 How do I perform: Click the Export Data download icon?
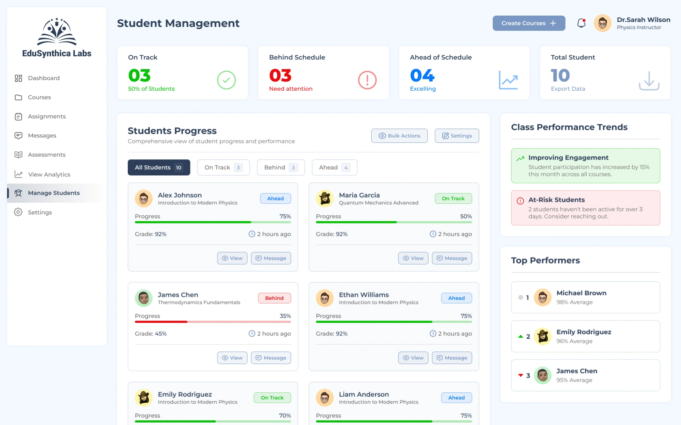pyautogui.click(x=649, y=81)
